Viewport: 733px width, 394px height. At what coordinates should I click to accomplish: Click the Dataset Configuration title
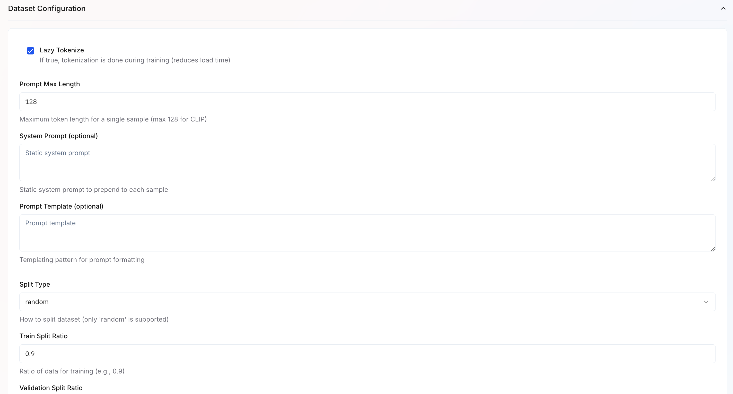click(x=46, y=8)
